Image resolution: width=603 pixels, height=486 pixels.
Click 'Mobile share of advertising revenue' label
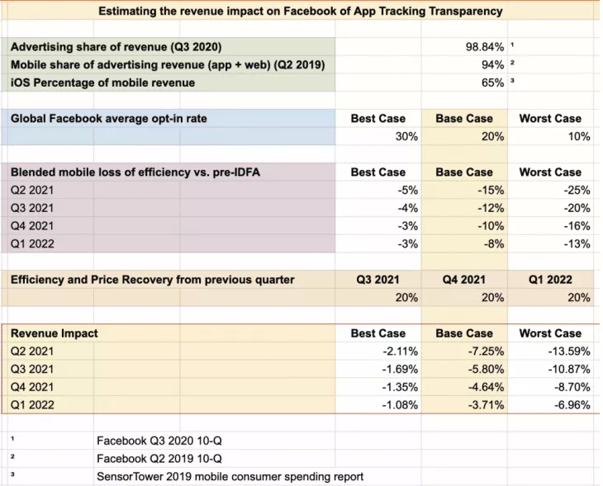pos(168,65)
